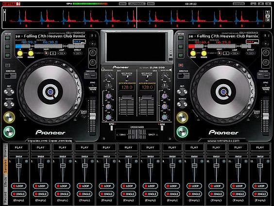Click the left deck yellow Loop IN button
The width and height of the screenshot is (274, 206).
point(20,53)
